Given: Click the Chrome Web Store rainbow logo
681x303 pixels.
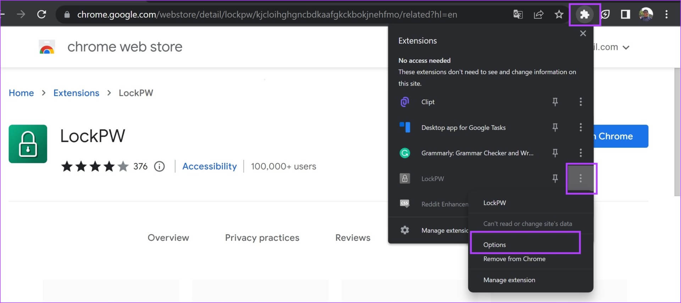Looking at the screenshot, I should 47,47.
